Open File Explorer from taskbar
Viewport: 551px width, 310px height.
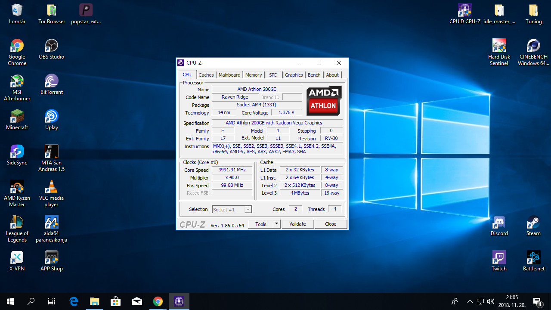tap(95, 301)
